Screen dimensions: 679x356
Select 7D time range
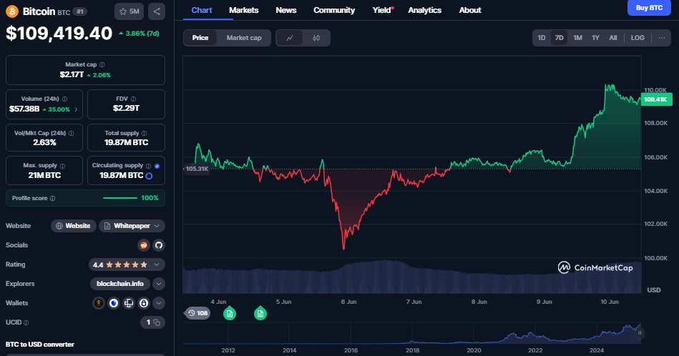tap(559, 38)
